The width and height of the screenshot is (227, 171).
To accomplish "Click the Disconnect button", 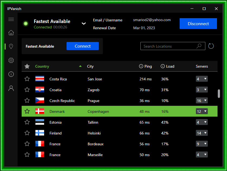I will (x=198, y=24).
